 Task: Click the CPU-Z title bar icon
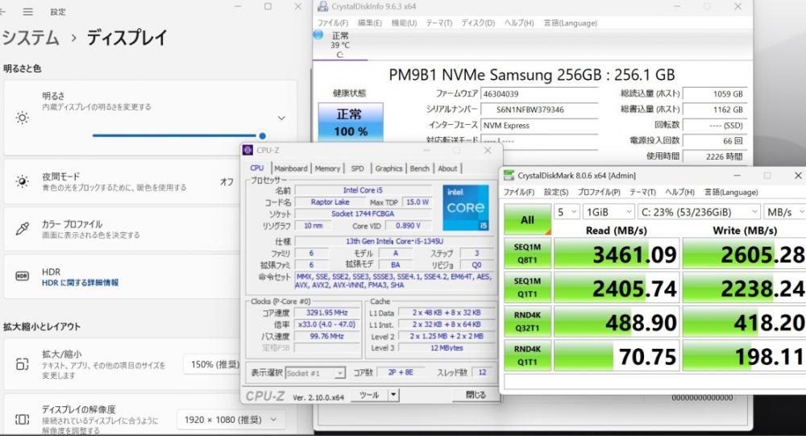[247, 150]
